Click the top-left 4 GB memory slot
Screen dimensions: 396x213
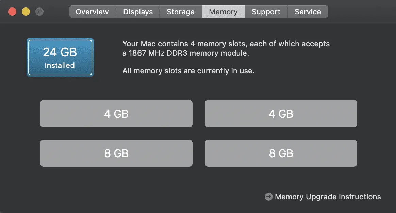[x=116, y=114]
